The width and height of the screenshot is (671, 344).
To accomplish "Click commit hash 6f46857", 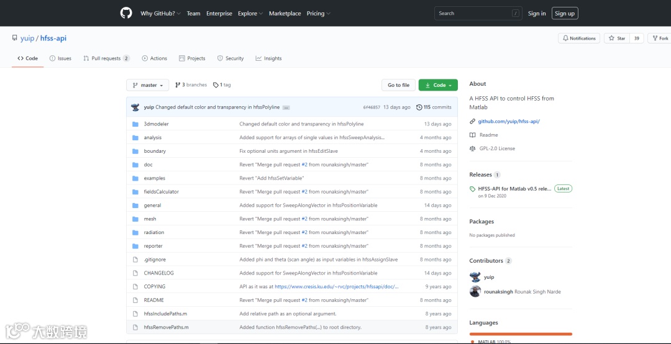I will 372,107.
